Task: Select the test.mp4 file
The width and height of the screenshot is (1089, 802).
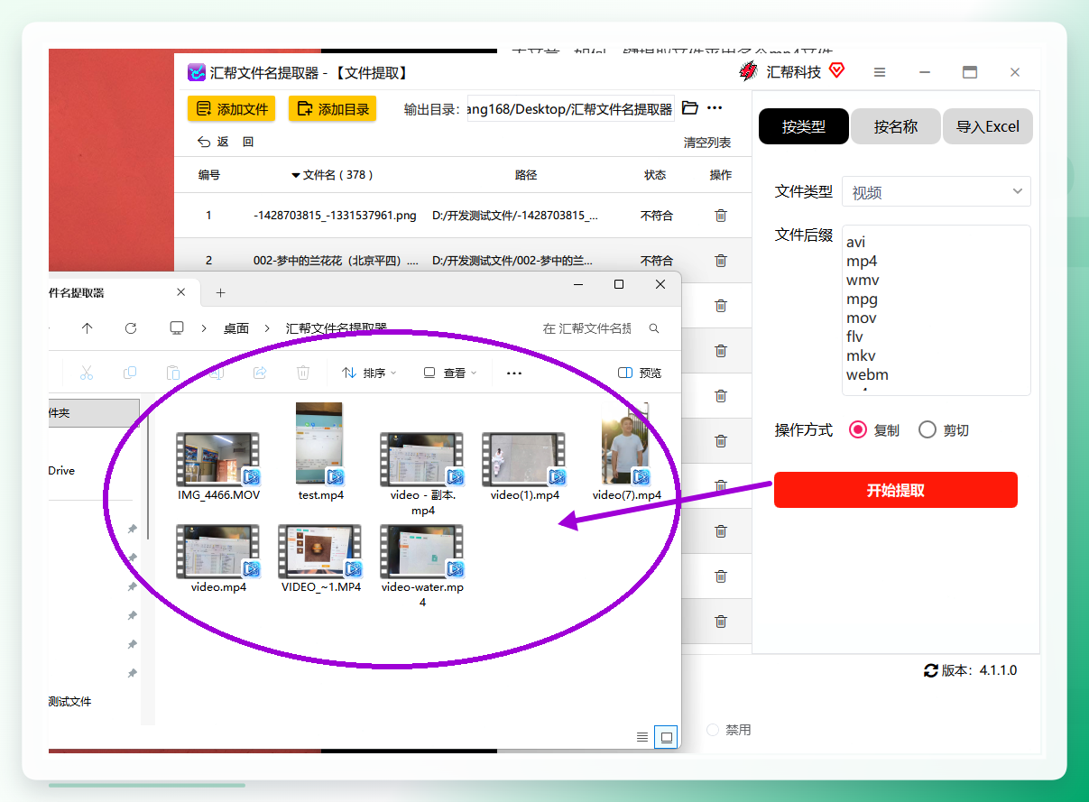Action: (320, 452)
